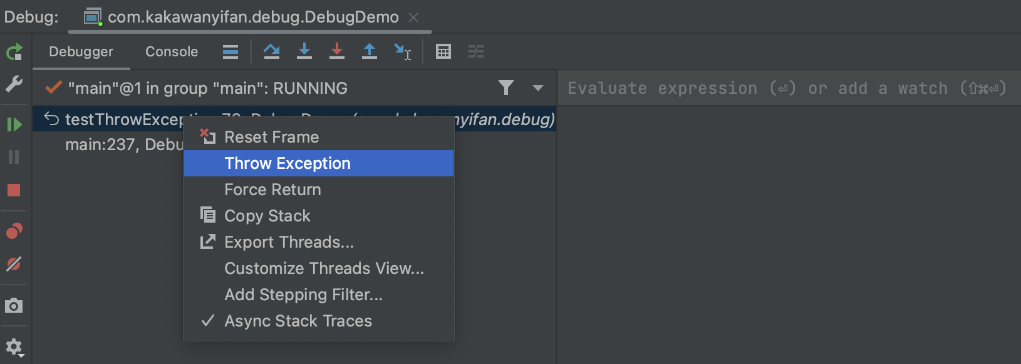Click the Run to Cursor icon
Viewport: 1021px width, 364px height.
coord(402,51)
